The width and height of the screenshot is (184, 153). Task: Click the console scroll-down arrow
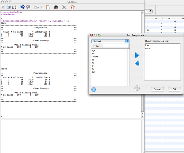(x=143, y=116)
